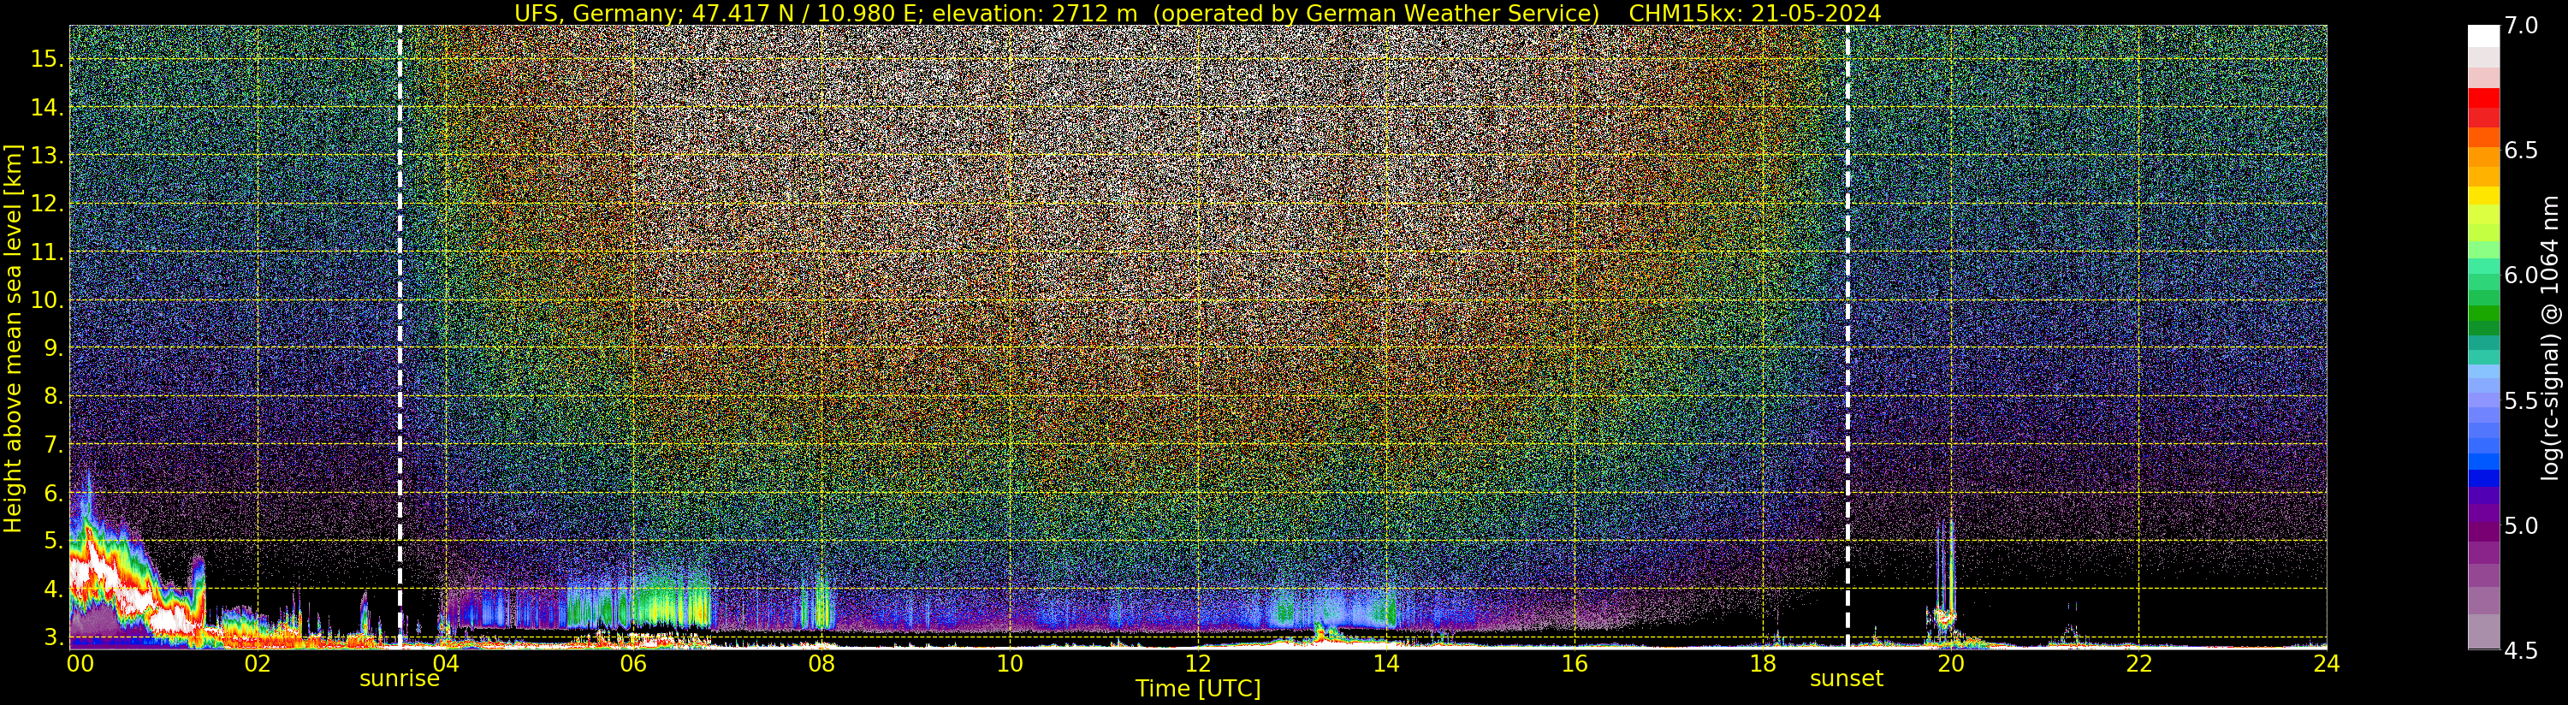Click the y-axis tick label '3.'

tap(54, 637)
